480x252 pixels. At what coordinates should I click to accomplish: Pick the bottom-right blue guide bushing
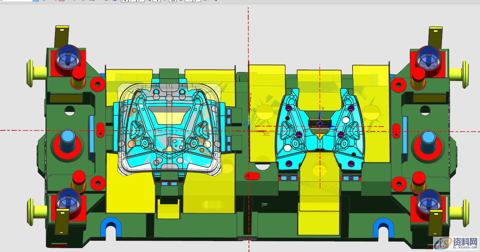click(427, 201)
